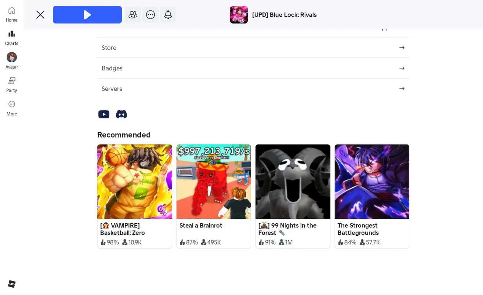Open the YouTube channel icon
The image size is (483, 295).
[x=104, y=114]
